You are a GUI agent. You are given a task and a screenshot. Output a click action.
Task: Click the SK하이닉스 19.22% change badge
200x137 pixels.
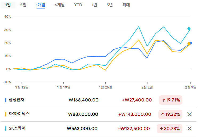click(x=170, y=114)
